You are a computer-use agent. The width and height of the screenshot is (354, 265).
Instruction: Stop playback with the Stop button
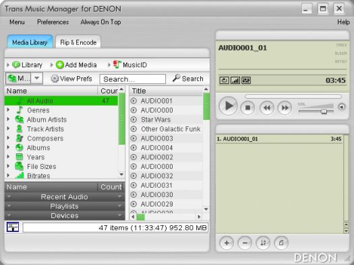[x=247, y=108]
